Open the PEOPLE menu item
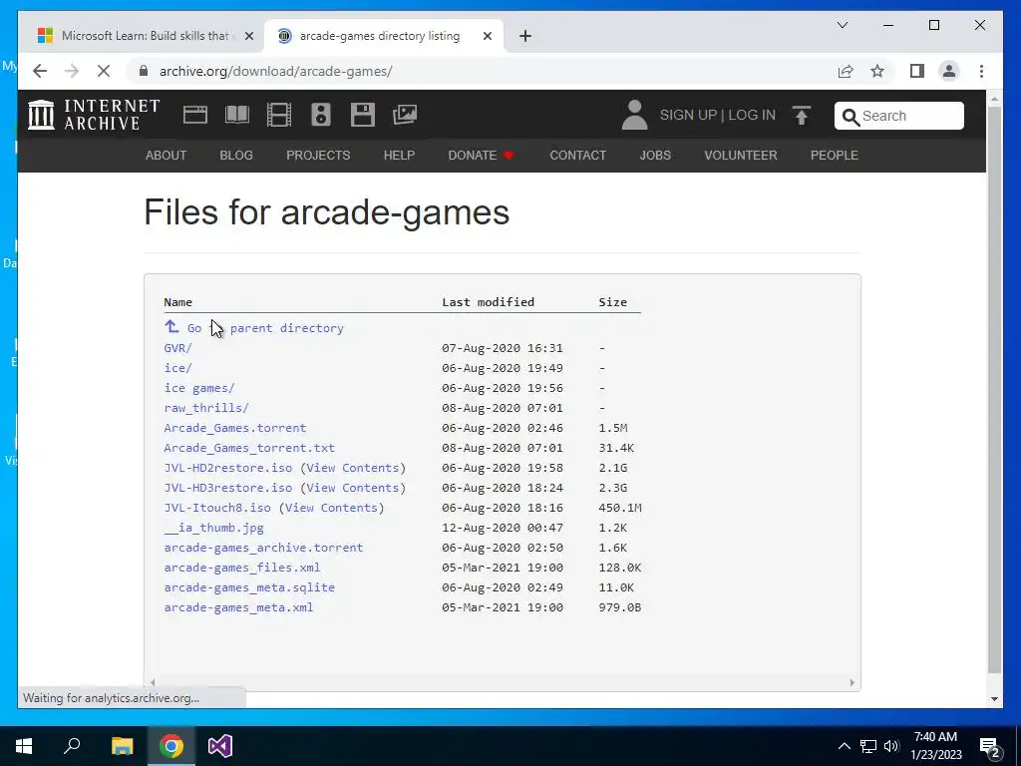 coord(835,155)
